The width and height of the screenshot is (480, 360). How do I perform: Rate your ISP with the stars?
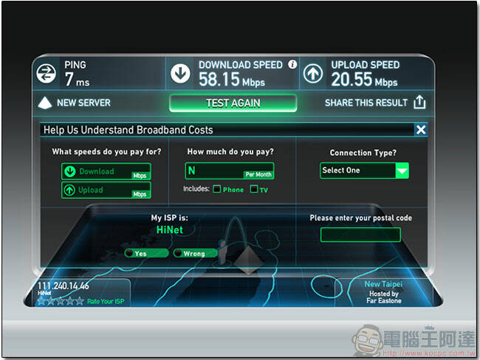pos(61,301)
